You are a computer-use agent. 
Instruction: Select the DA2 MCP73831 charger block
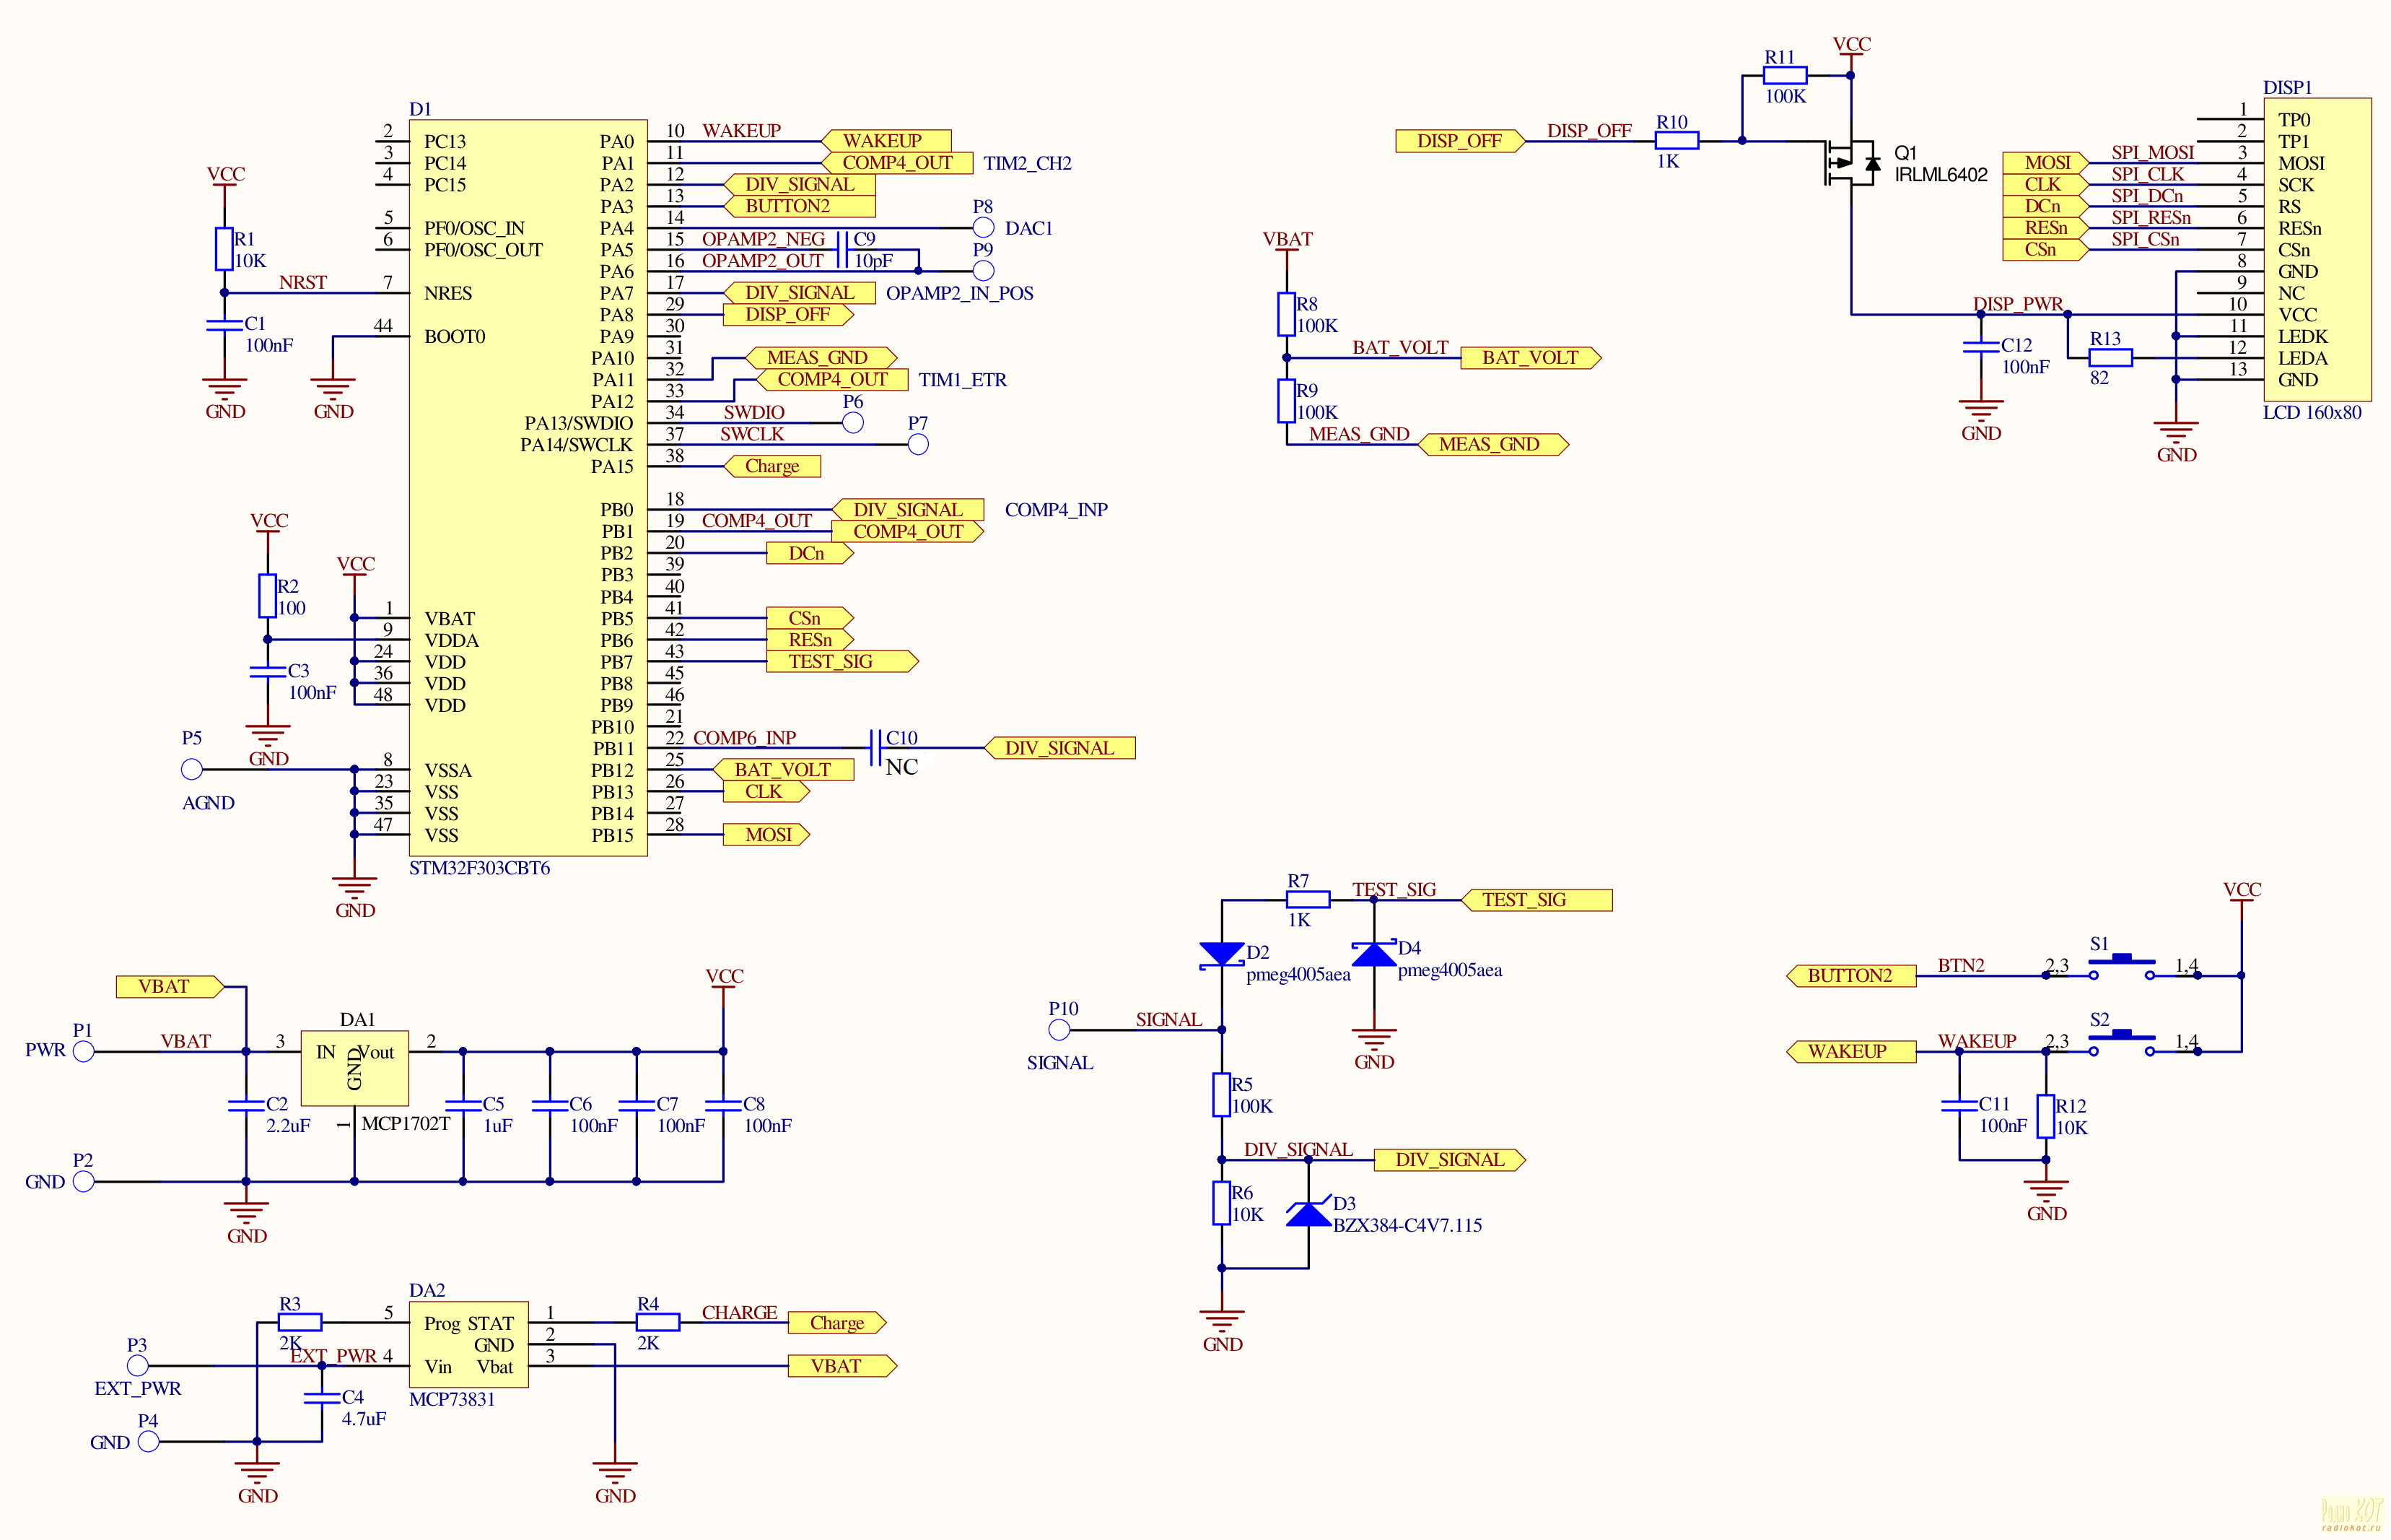pos(469,1344)
